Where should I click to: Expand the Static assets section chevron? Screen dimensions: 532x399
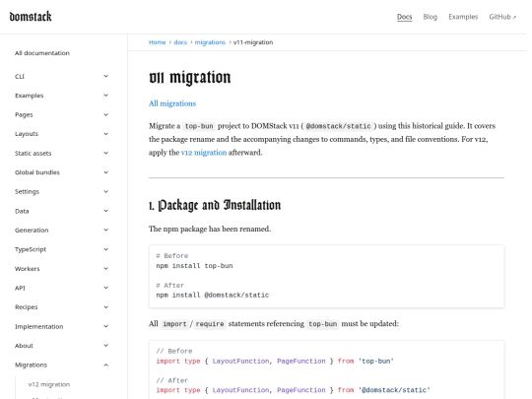tap(105, 153)
